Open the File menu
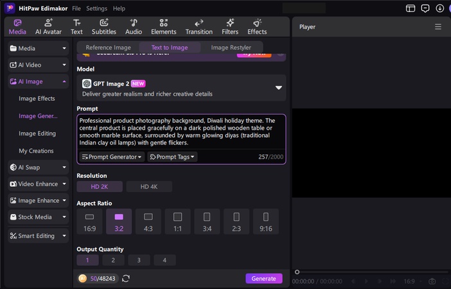451x289 pixels. (76, 8)
